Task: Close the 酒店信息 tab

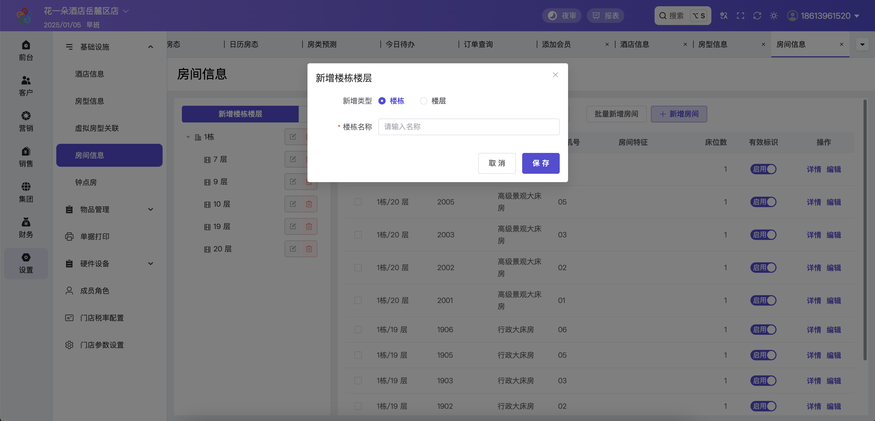Action: pyautogui.click(x=685, y=44)
